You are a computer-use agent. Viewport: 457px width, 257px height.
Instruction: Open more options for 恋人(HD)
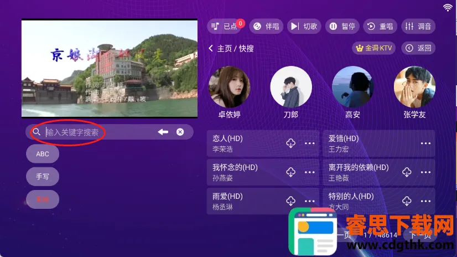click(x=309, y=143)
